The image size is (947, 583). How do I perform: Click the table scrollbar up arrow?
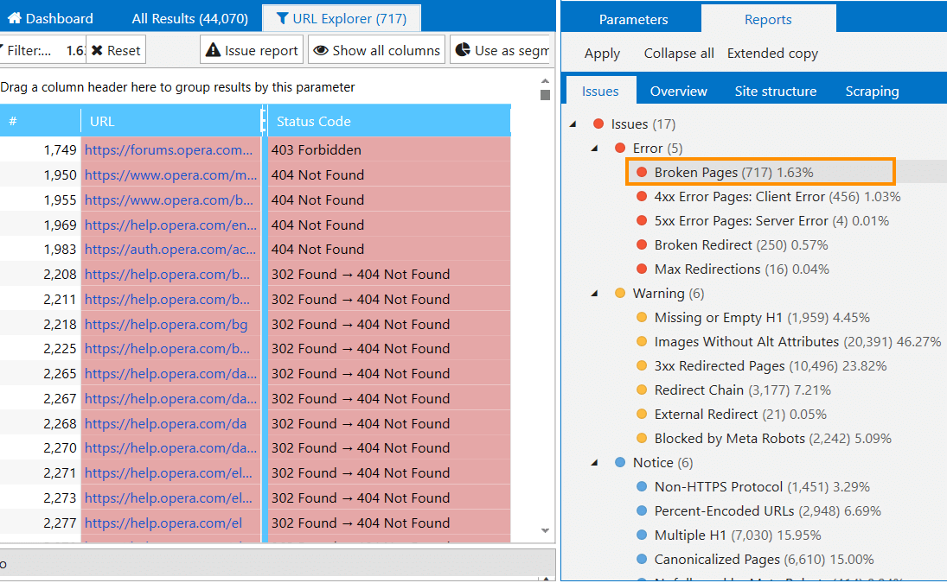click(545, 81)
